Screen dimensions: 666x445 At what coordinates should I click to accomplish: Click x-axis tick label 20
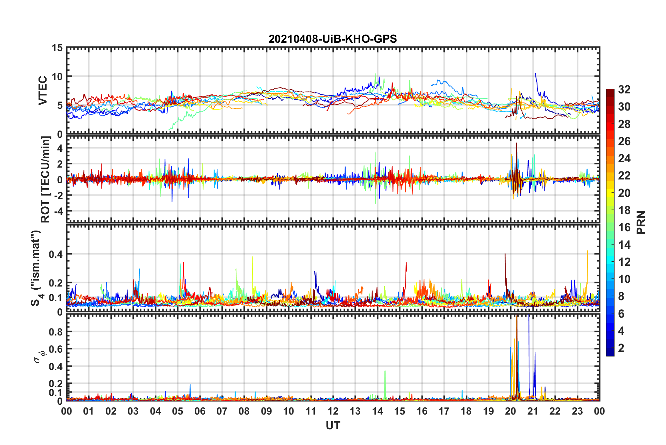pyautogui.click(x=511, y=411)
